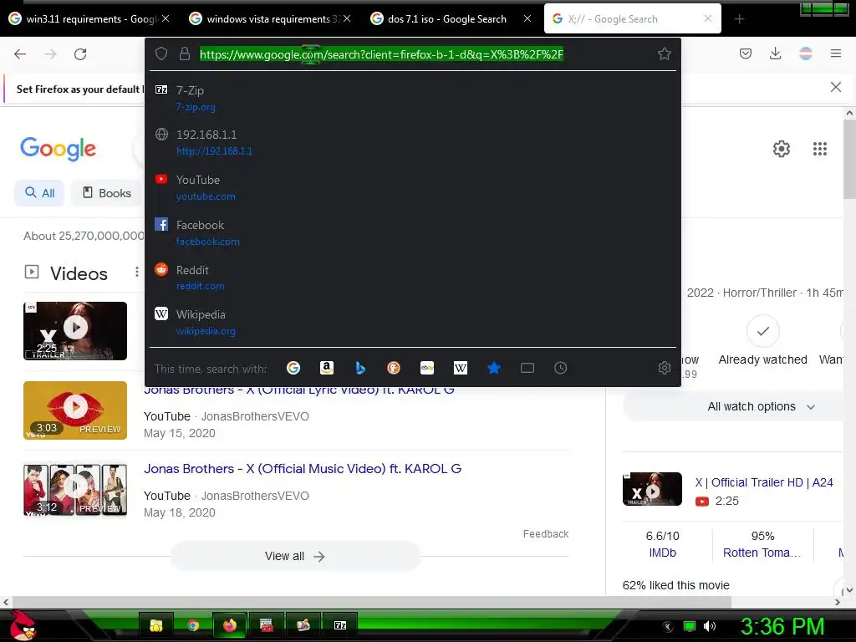This screenshot has height=642, width=856.
Task: Expand the All watch options dropdown
Action: [761, 407]
